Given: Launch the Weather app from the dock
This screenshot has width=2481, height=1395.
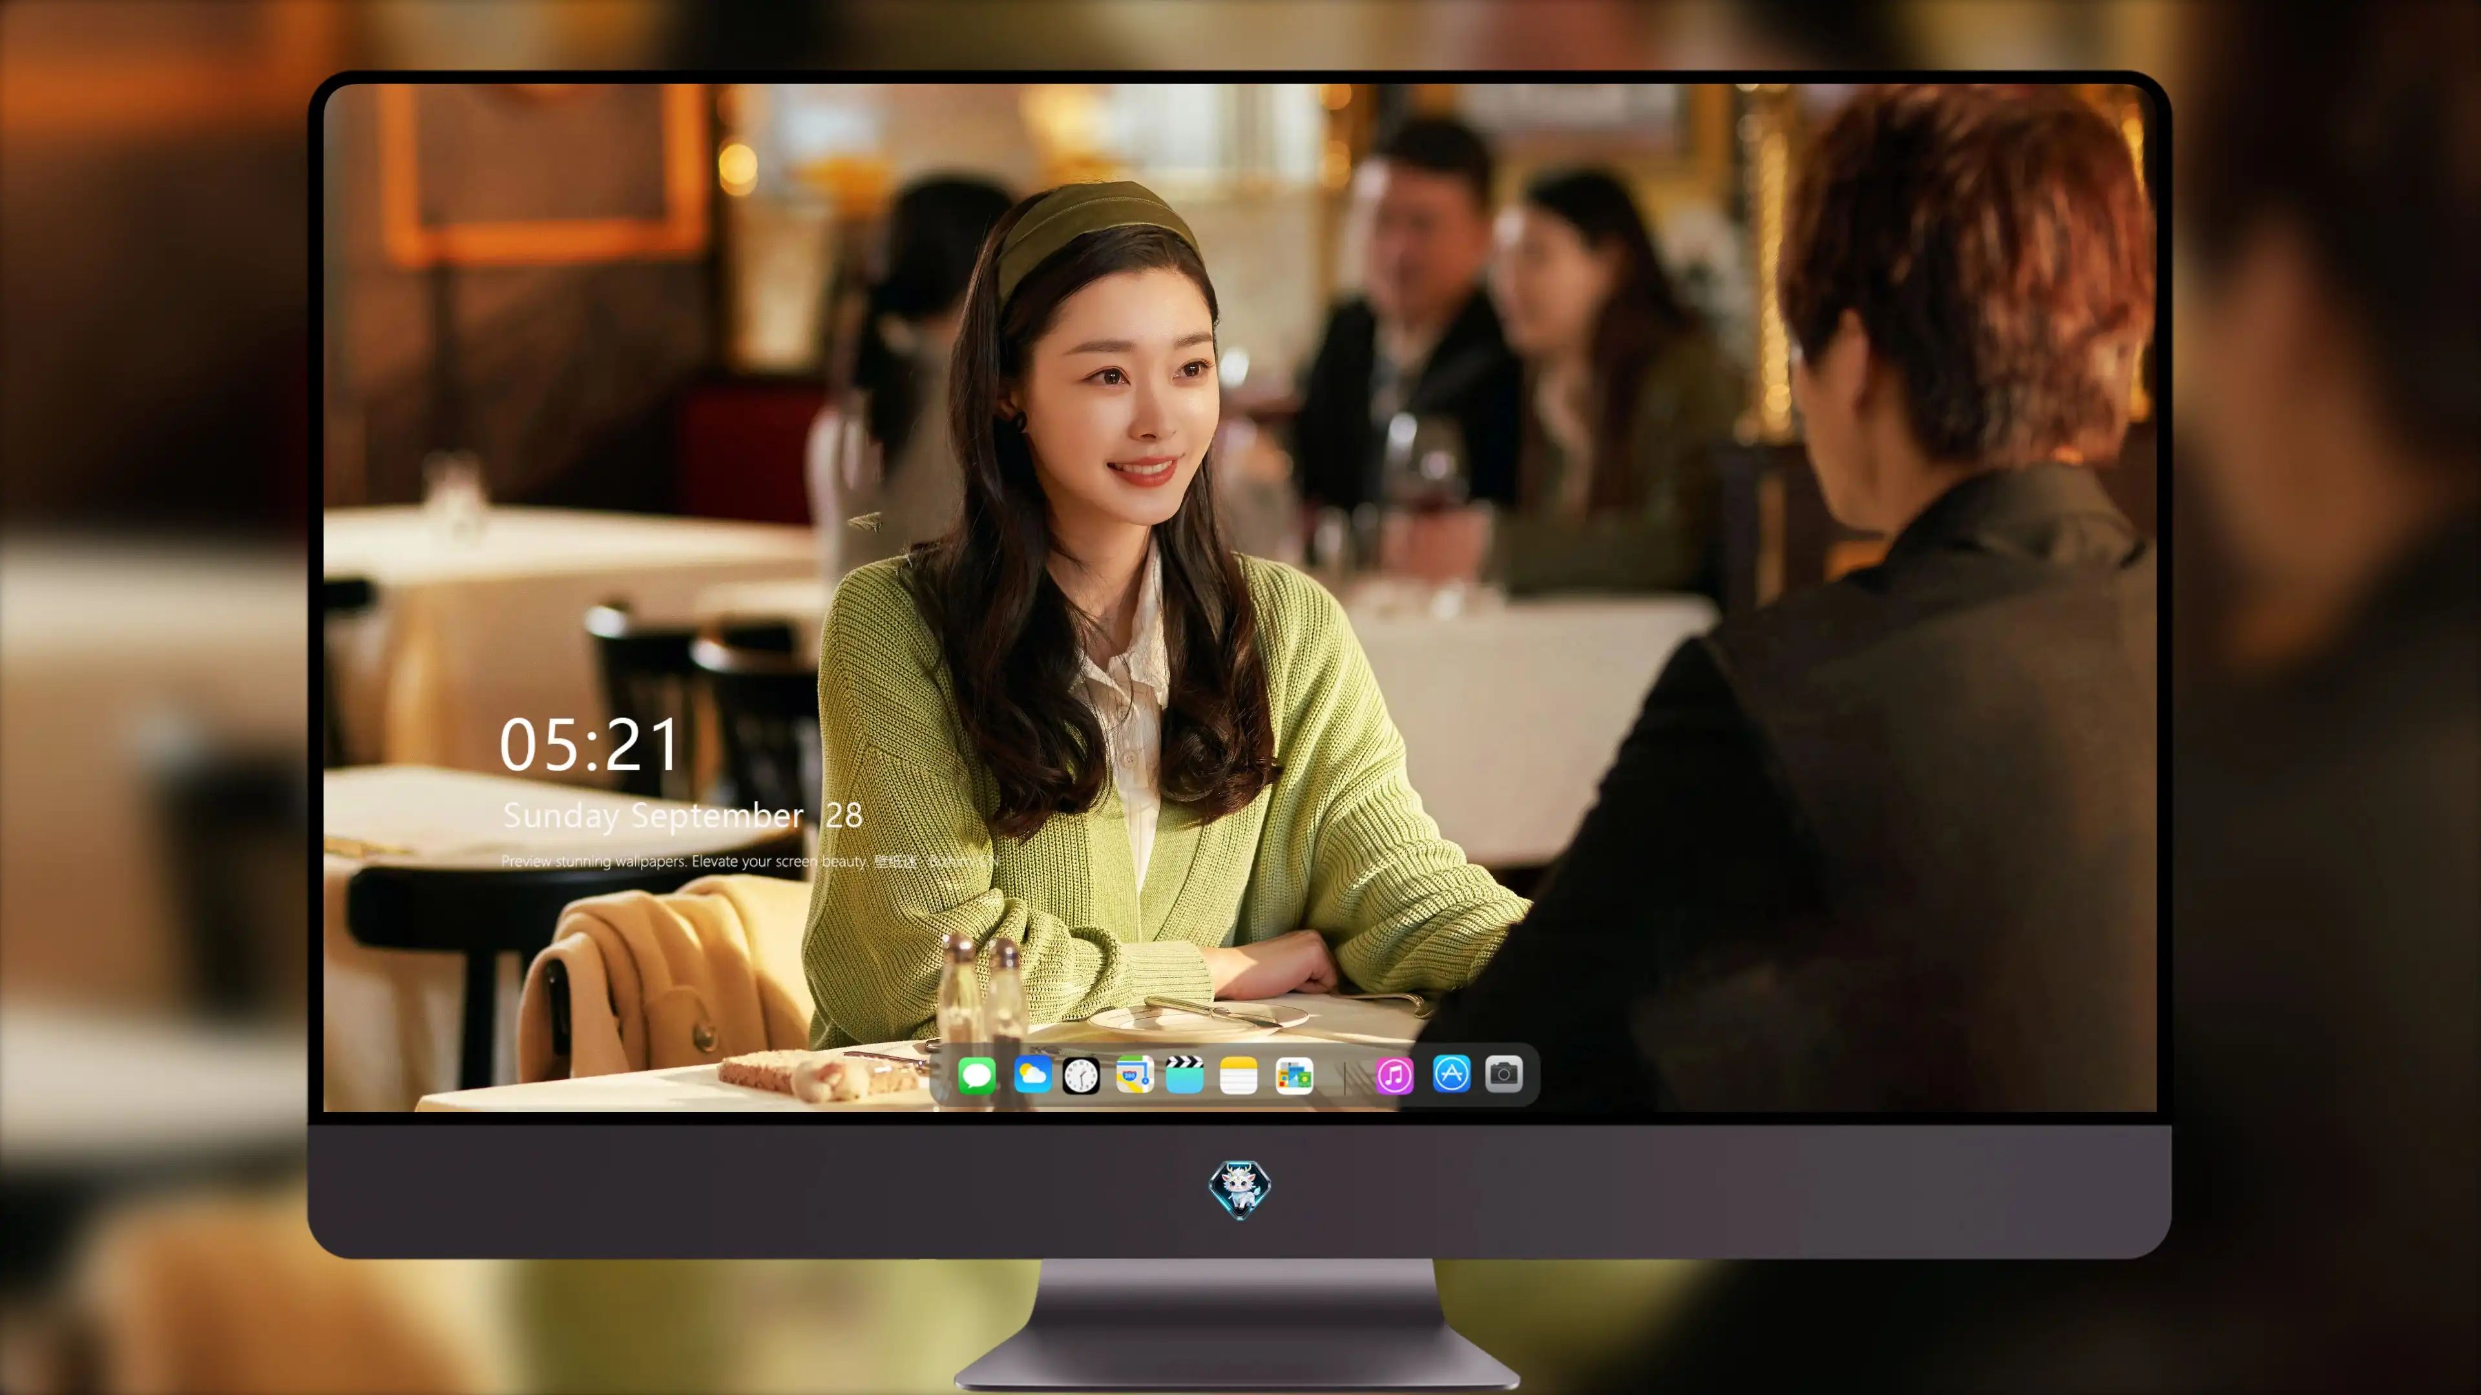Looking at the screenshot, I should tap(1032, 1075).
